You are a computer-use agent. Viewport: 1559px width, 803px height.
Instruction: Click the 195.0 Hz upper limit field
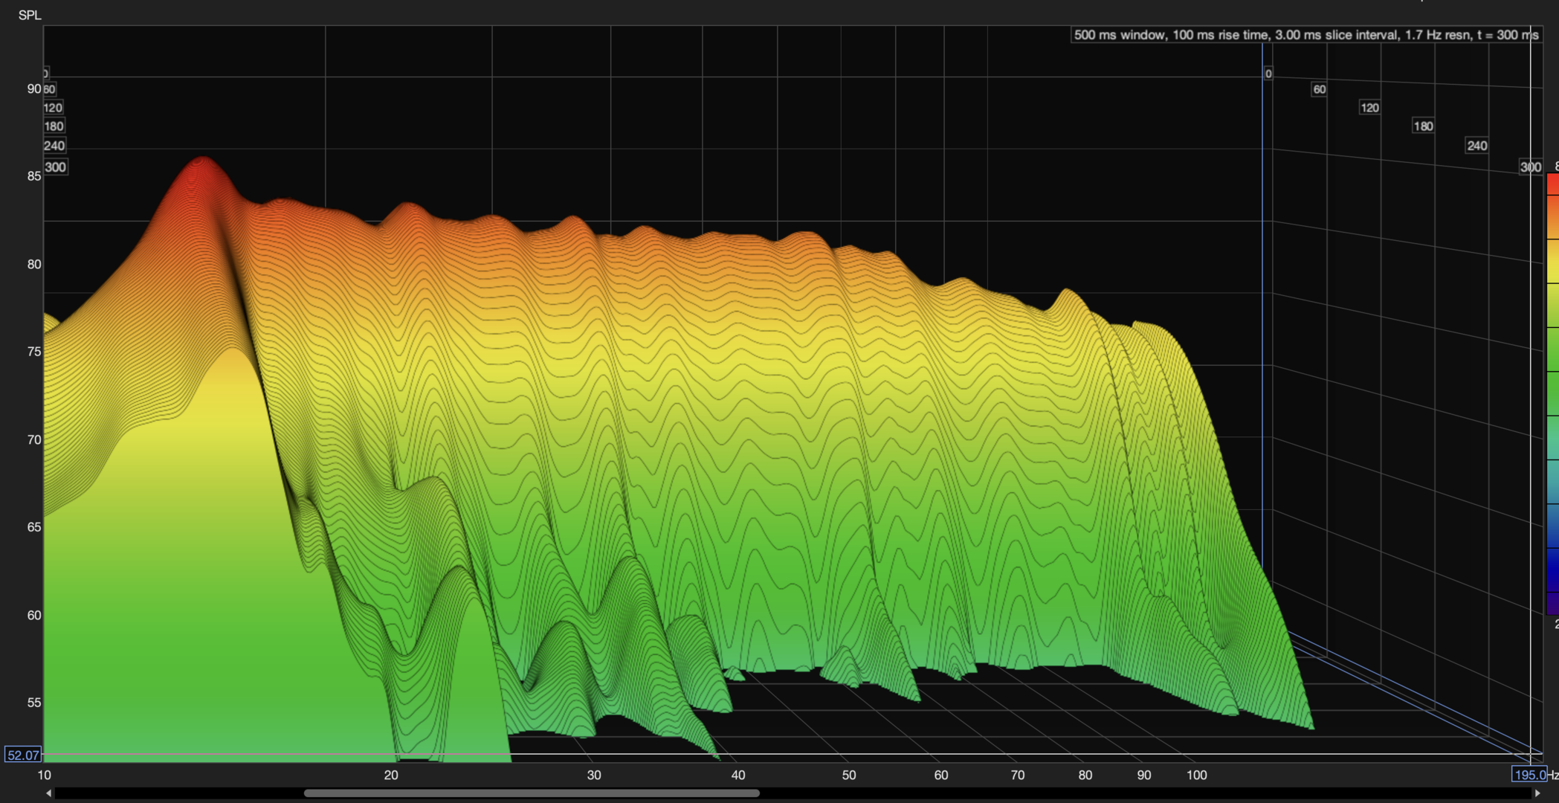point(1529,775)
